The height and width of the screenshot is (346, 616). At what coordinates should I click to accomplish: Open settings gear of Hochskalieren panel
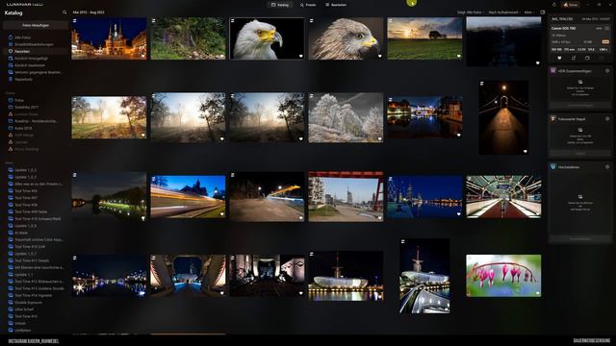click(607, 166)
